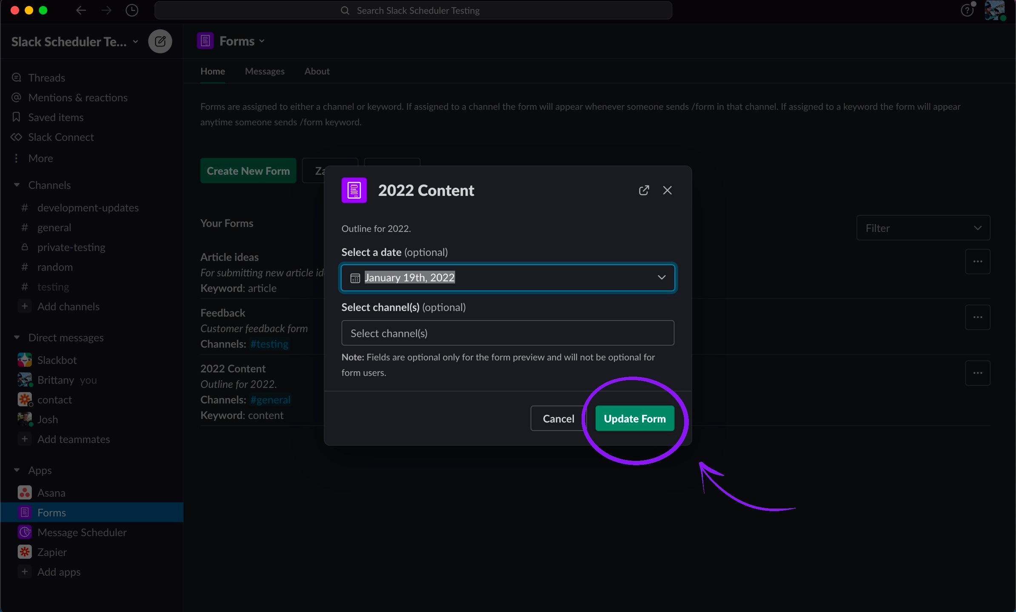The image size is (1016, 612).
Task: Click the Update Form button
Action: [634, 419]
